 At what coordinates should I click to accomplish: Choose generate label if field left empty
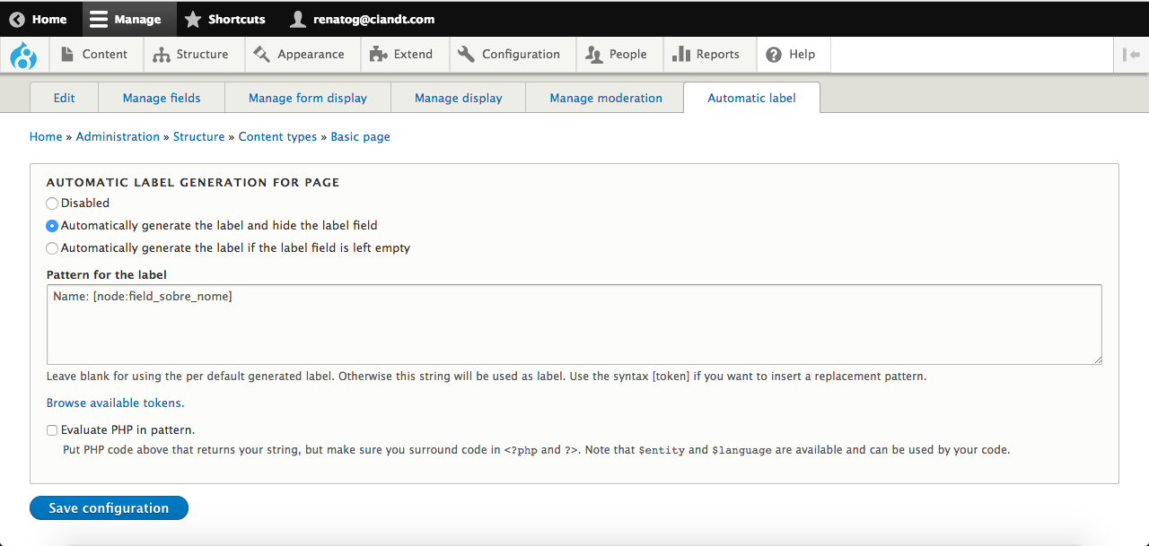pos(52,248)
